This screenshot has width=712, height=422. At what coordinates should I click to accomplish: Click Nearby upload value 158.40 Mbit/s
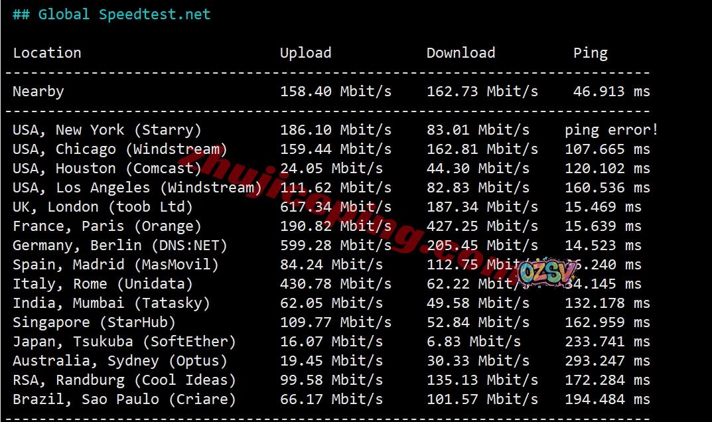pos(336,92)
